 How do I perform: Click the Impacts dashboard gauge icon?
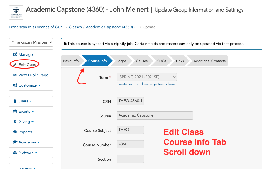click(15, 132)
